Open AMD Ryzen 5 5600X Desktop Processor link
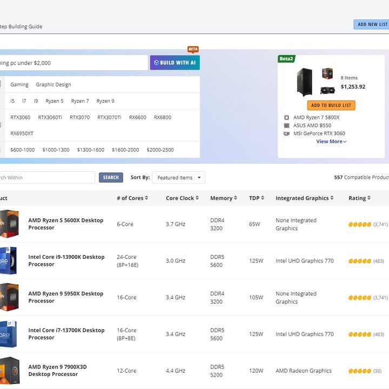Viewport: 389px width, 389px height. [66, 224]
